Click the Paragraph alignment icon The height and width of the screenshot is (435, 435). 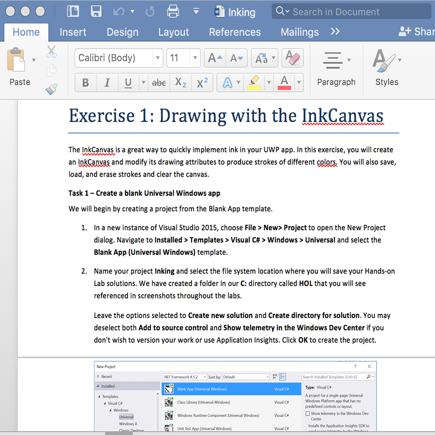[333, 60]
